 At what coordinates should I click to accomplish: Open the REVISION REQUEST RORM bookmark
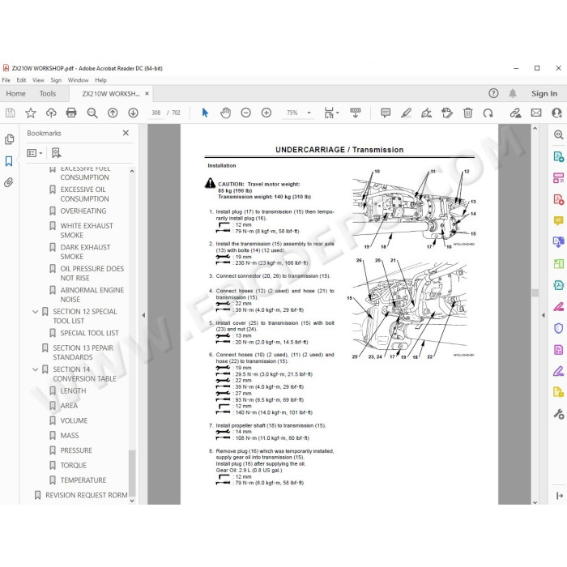[x=87, y=496]
